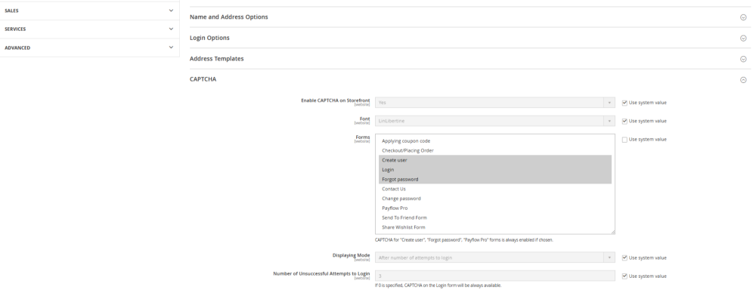Viewport: 756px width, 290px height.
Task: Collapse CAPTCHA section using its circle icon
Action: pos(743,80)
